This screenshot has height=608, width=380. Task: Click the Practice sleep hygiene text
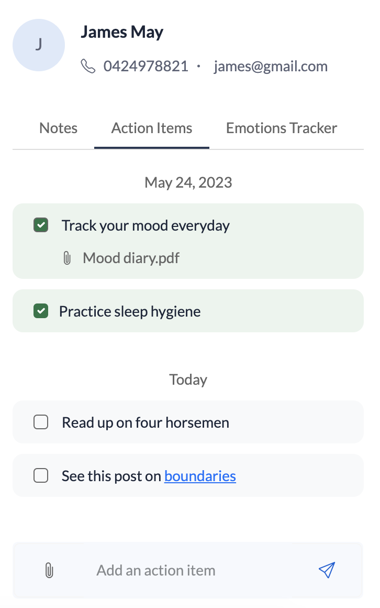(x=130, y=311)
